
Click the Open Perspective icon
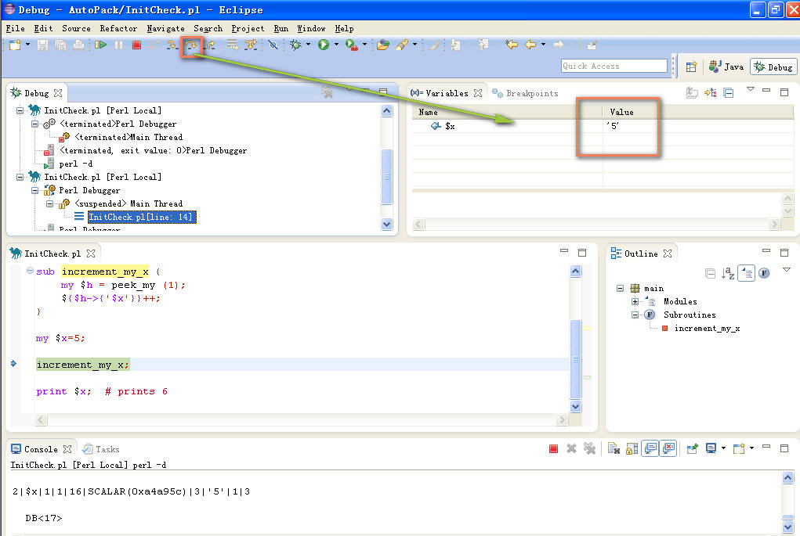[691, 67]
